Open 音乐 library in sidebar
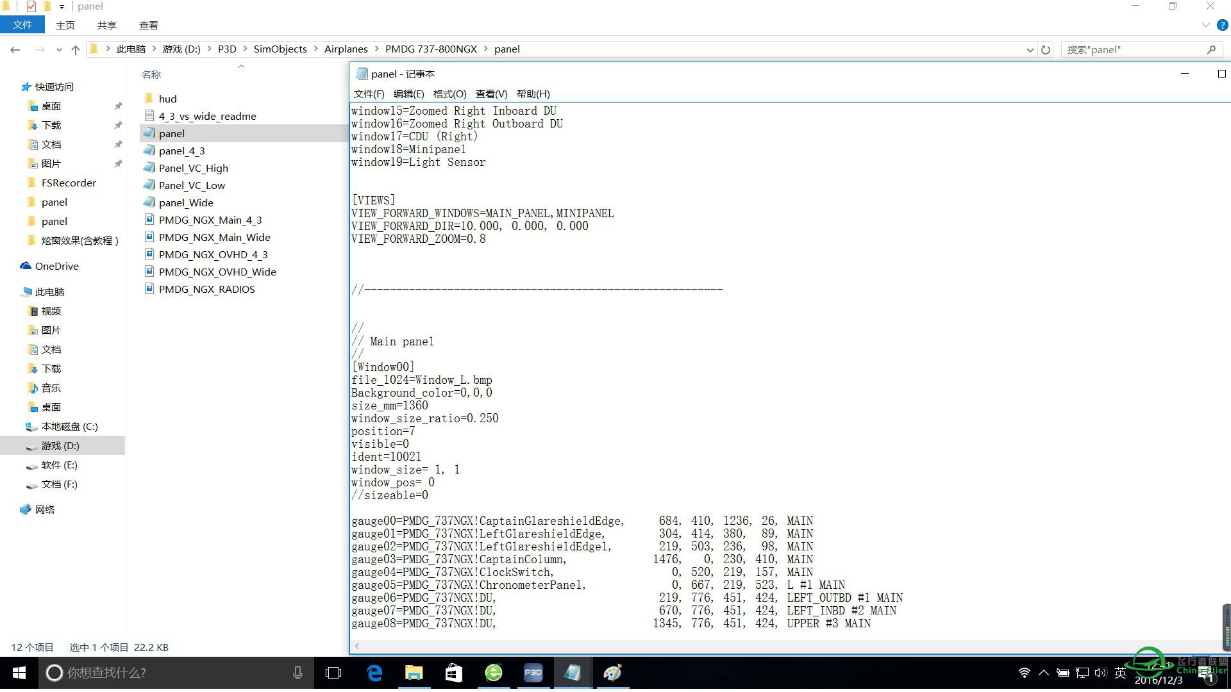This screenshot has height=692, width=1231. 51,388
